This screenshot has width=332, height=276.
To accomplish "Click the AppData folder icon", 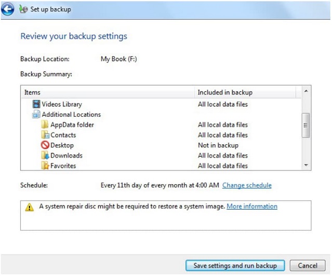I will tap(45, 125).
